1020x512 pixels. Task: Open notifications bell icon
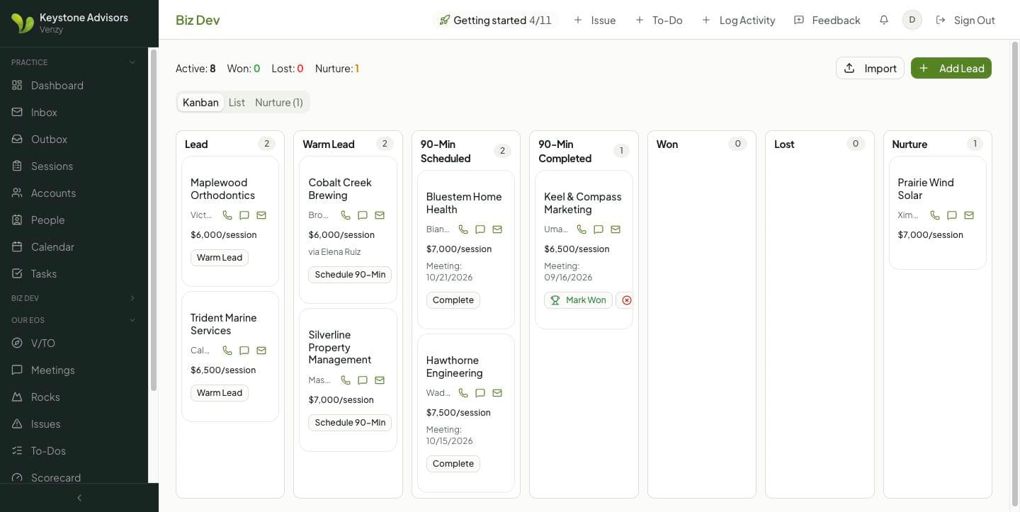click(x=884, y=20)
